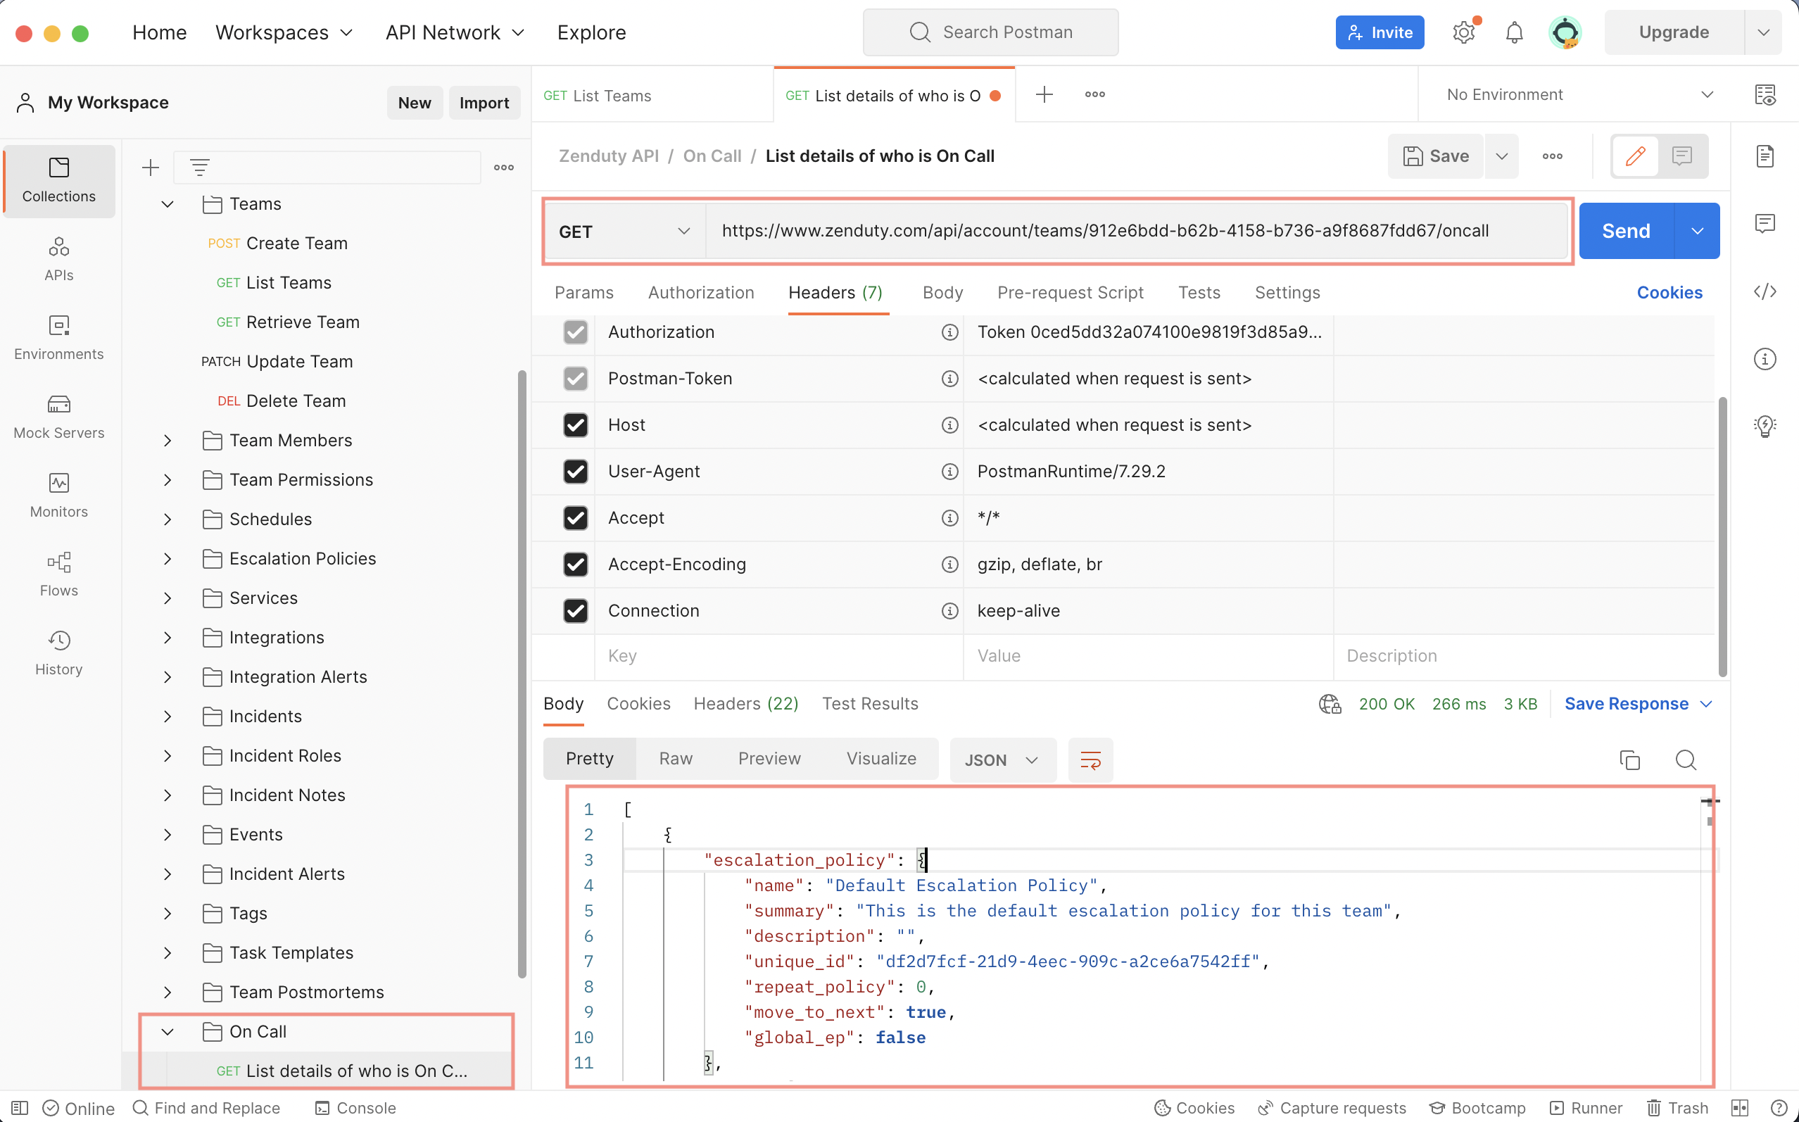Click the Cookies link beside request tabs
Image resolution: width=1799 pixels, height=1122 pixels.
click(1668, 292)
